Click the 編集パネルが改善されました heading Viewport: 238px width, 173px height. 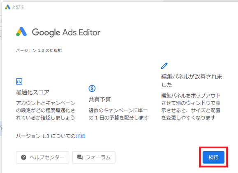(192, 80)
